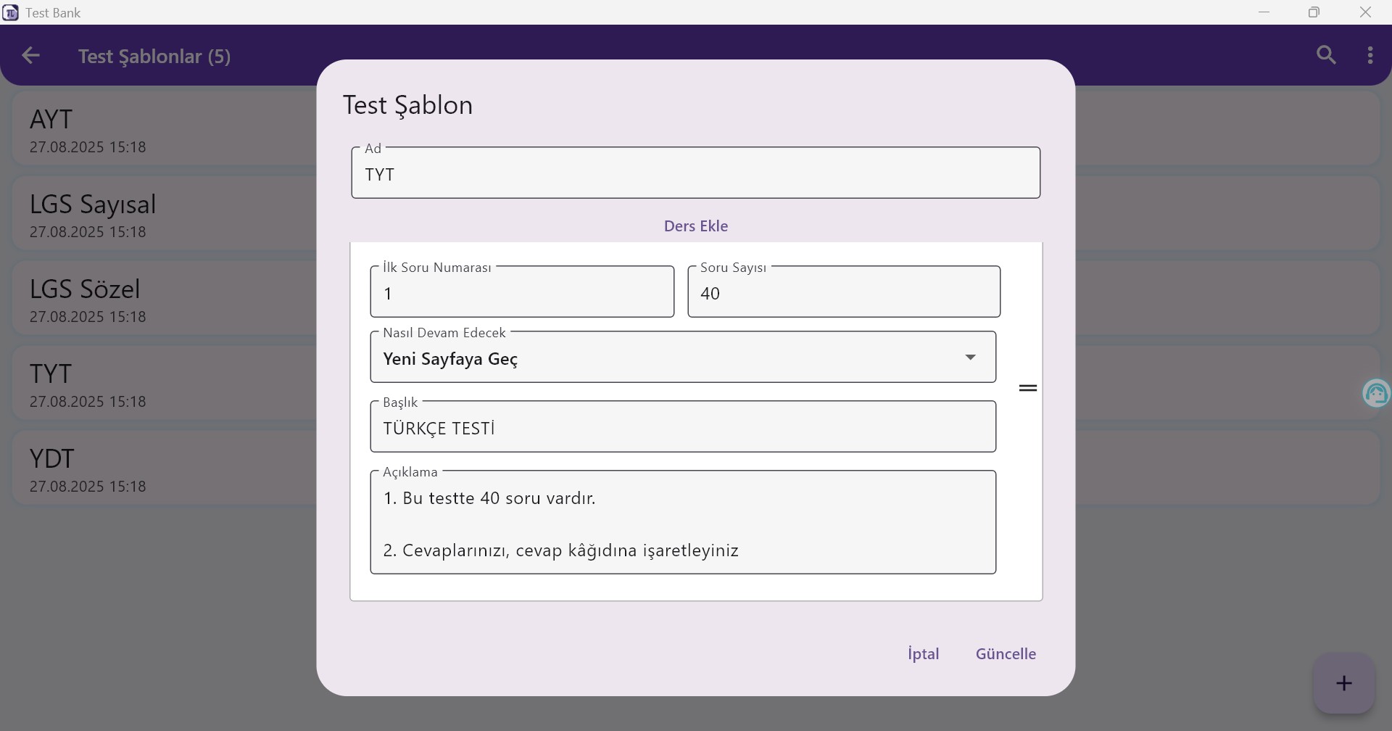The image size is (1392, 731).
Task: Click the drag handle beside the Ders section
Action: pyautogui.click(x=1029, y=388)
